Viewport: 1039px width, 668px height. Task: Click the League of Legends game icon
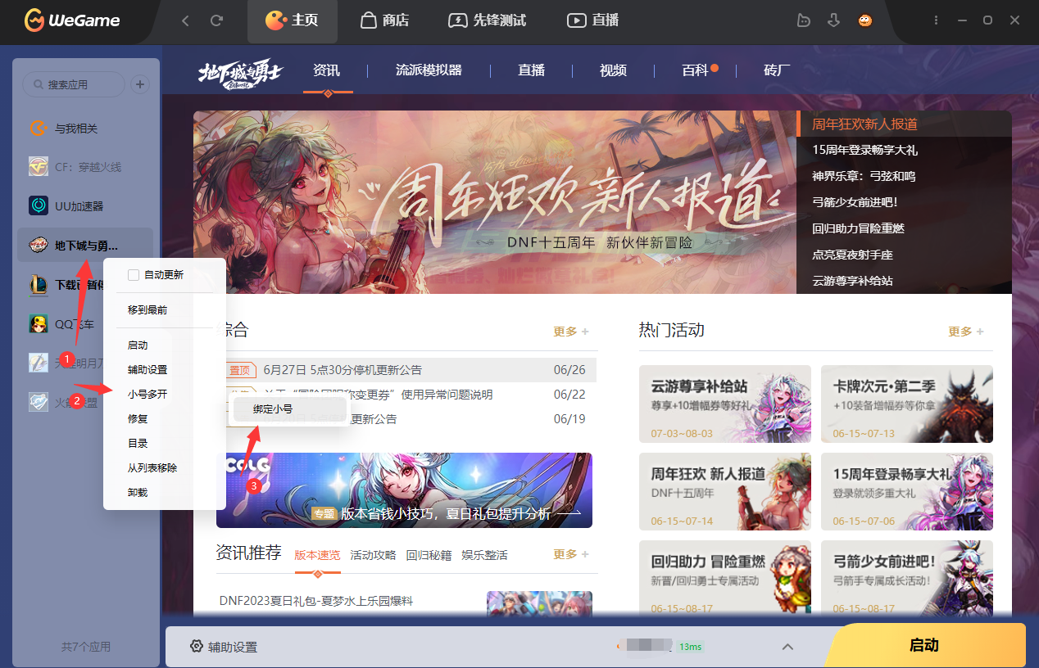(x=39, y=284)
